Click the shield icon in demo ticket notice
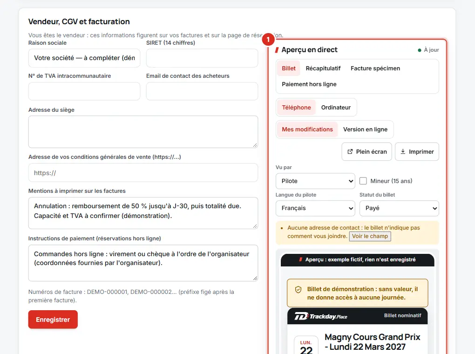The width and height of the screenshot is (475, 354). coord(298,289)
